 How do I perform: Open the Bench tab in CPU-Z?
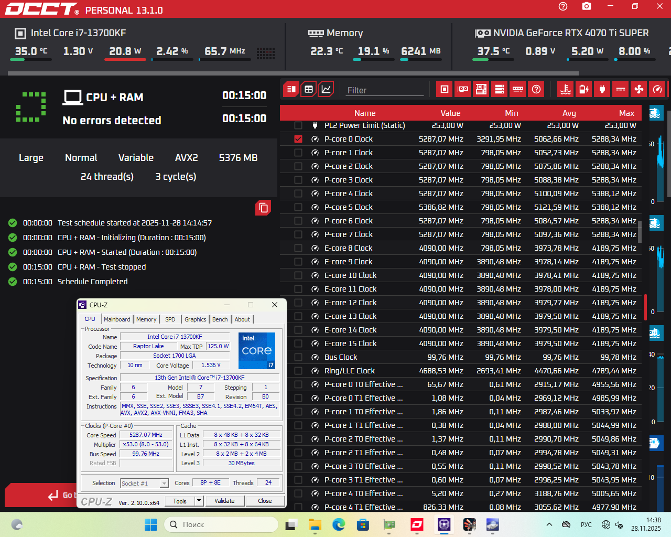point(220,319)
